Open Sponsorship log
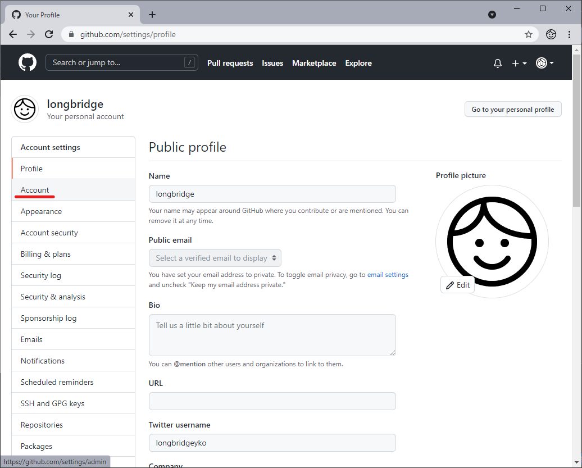This screenshot has height=468, width=582. (x=74, y=318)
